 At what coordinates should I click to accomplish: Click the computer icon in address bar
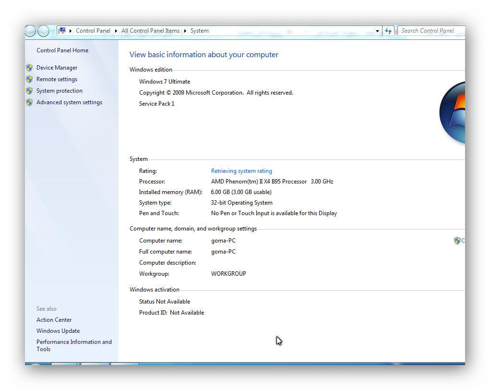[x=62, y=31]
